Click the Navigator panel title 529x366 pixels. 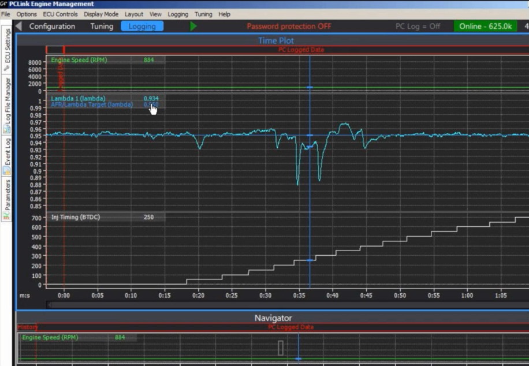(273, 318)
